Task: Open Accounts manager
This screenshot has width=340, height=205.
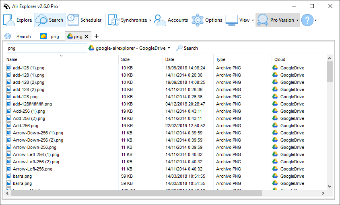Action: (171, 20)
